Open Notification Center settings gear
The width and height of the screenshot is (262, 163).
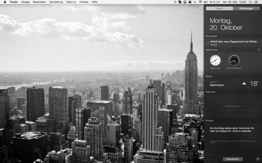(258, 159)
